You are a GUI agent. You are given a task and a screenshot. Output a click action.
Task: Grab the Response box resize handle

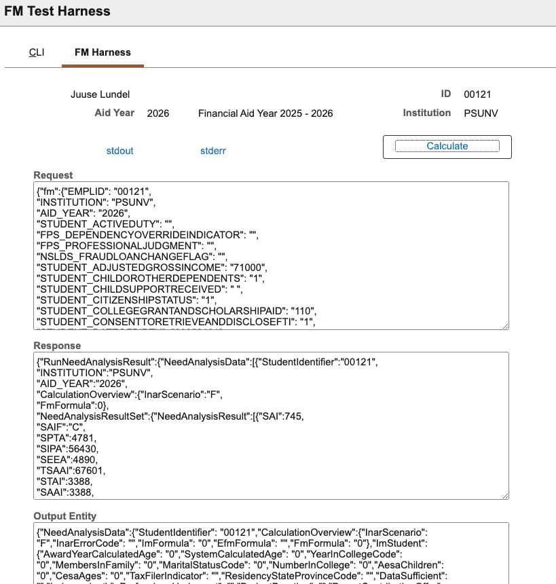[x=505, y=496]
